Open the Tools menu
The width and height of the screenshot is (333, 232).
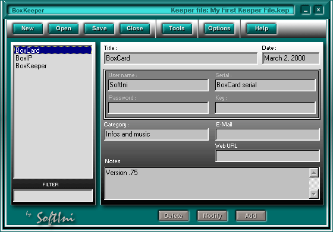pos(177,28)
